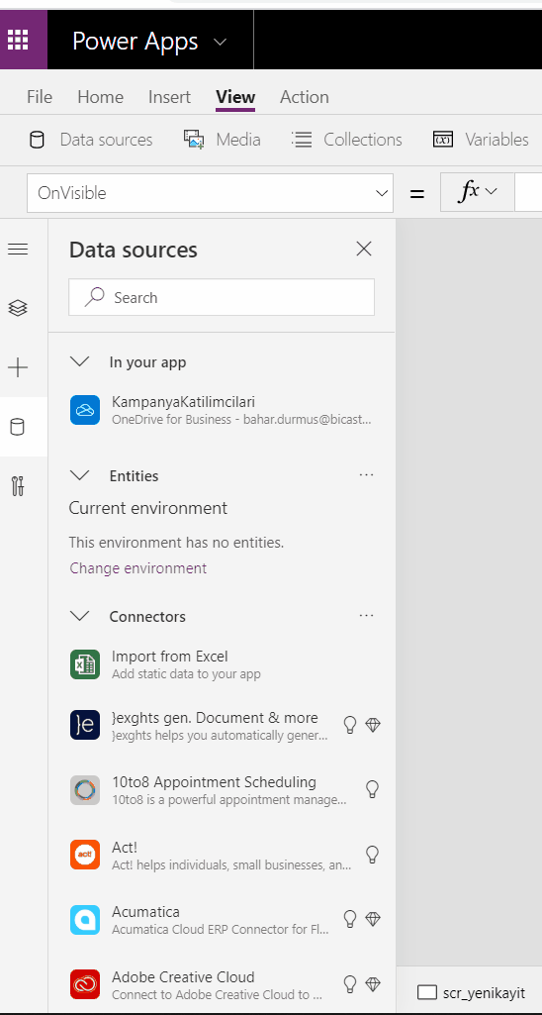Switch to the Home tab

[x=100, y=97]
